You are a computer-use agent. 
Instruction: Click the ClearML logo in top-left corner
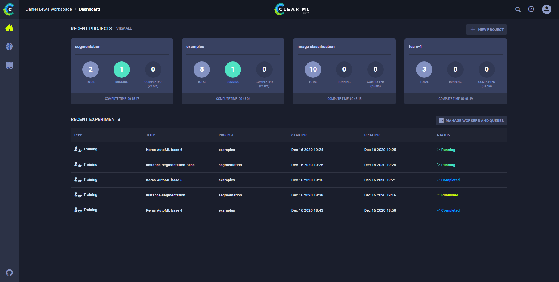9,9
